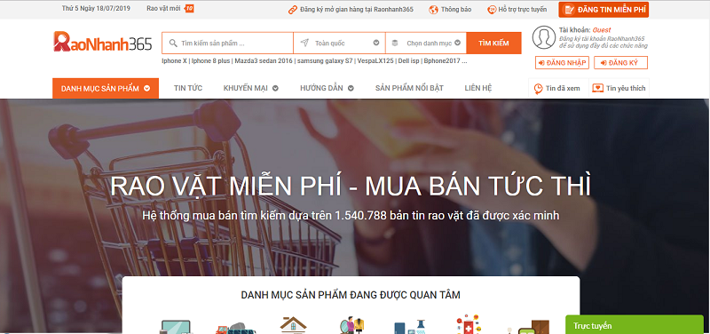The width and height of the screenshot is (710, 334).
Task: Open Hỗ trợ trực tuyến link
Action: [522, 10]
